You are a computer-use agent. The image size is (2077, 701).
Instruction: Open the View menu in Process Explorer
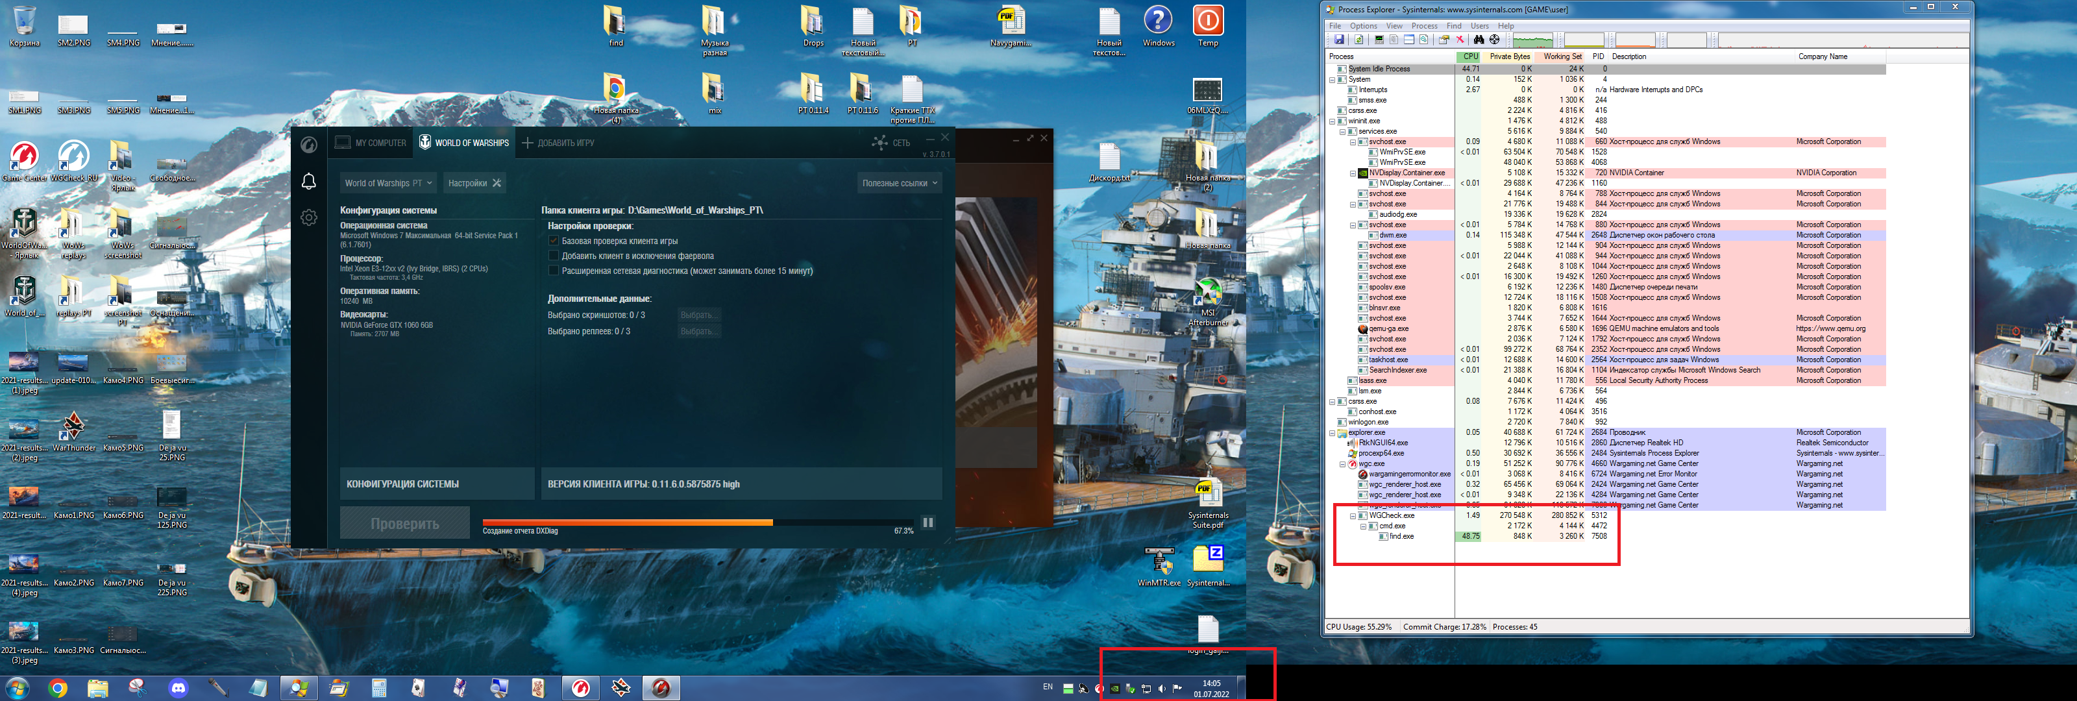coord(1394,26)
